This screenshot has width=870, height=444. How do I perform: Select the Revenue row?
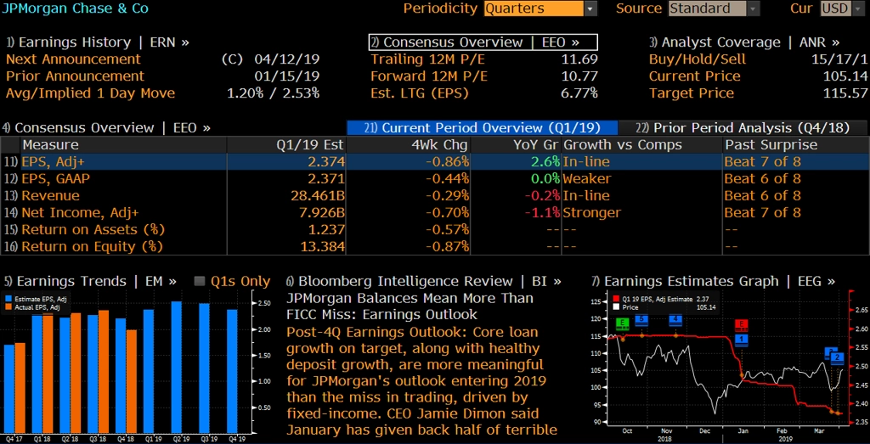click(435, 195)
